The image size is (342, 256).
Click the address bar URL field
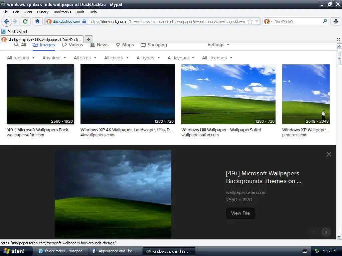tap(167, 22)
